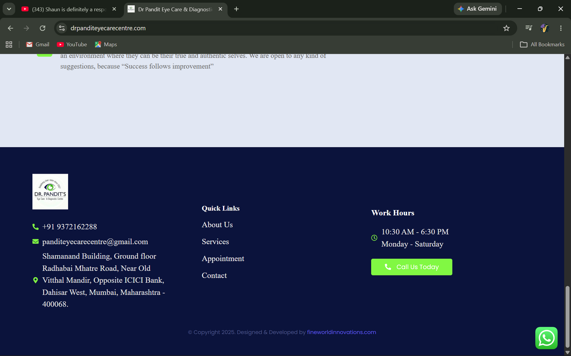Image resolution: width=571 pixels, height=356 pixels.
Task: Open the media control icon in toolbar
Action: (529, 28)
